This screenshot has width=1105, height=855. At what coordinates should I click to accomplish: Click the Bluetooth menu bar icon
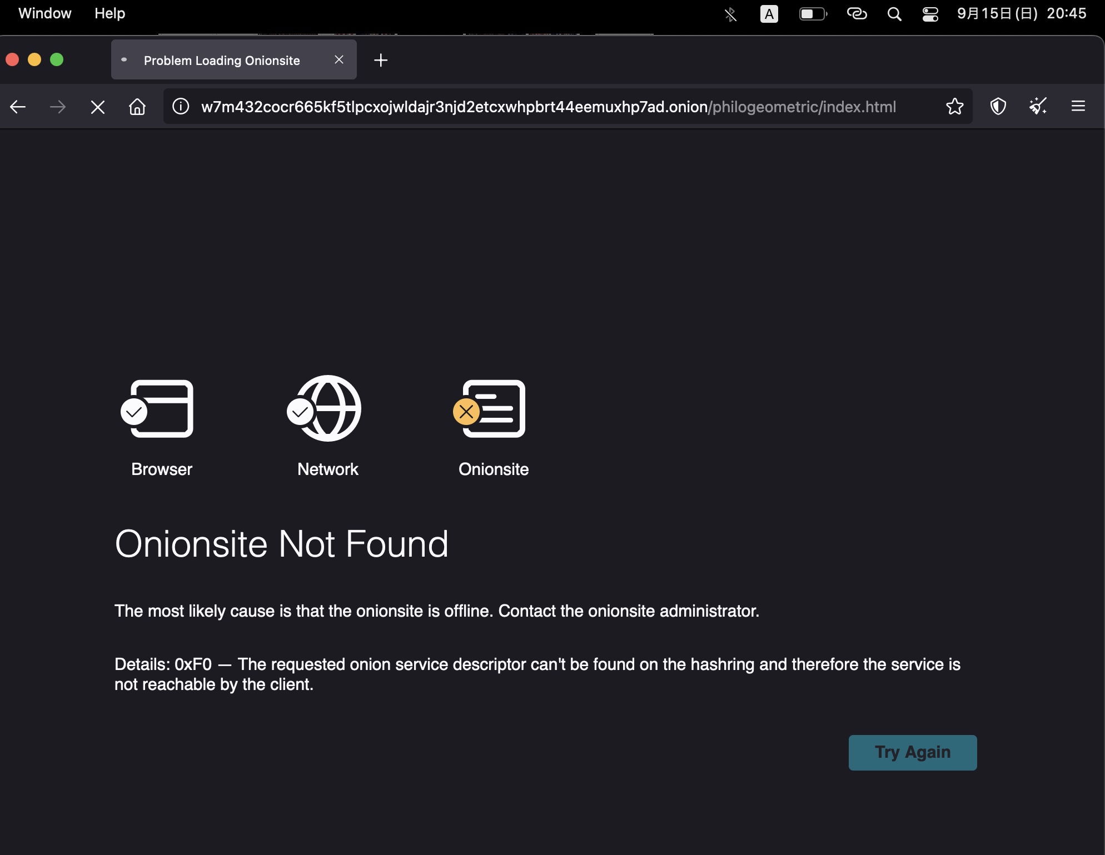pos(730,14)
